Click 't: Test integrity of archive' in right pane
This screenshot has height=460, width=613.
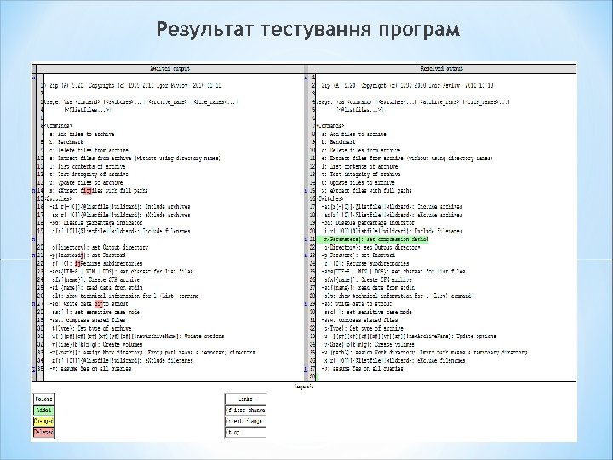[361, 175]
